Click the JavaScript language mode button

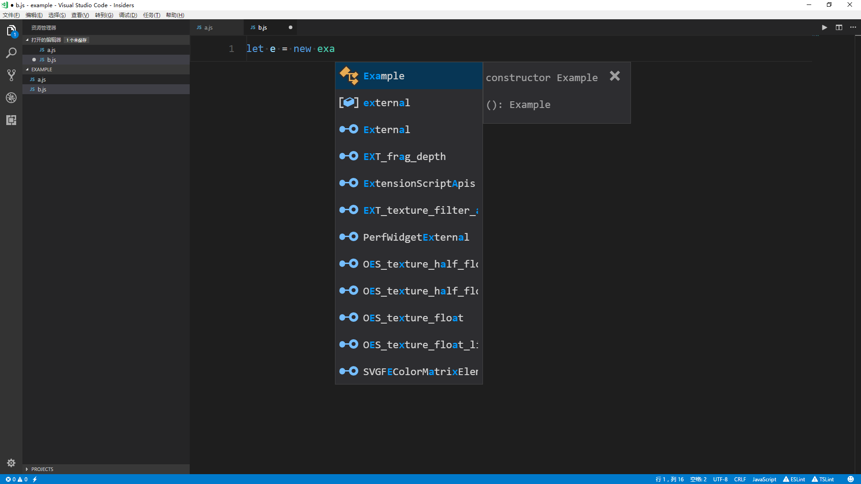(764, 479)
